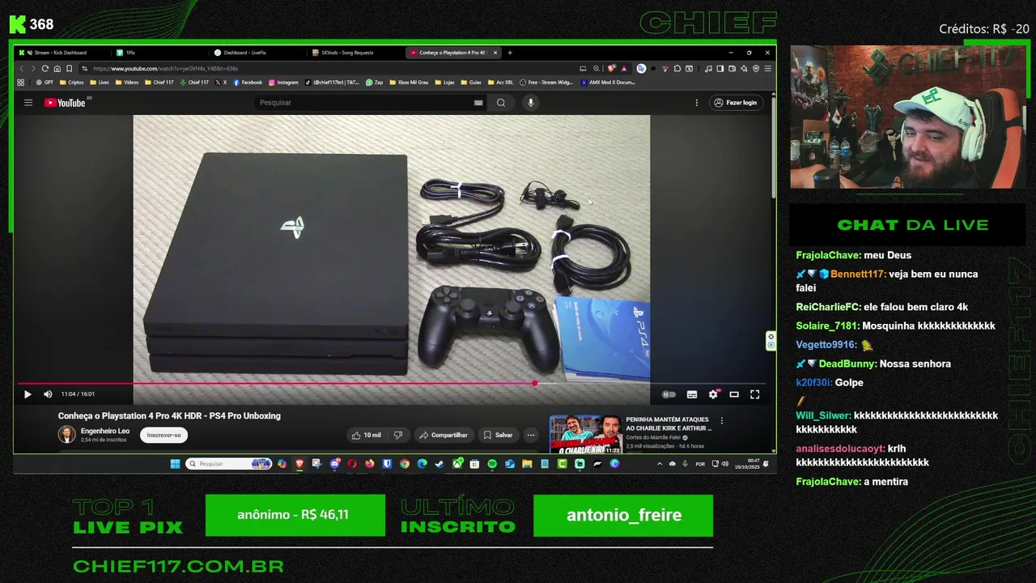Open the player settings gear

pos(713,394)
